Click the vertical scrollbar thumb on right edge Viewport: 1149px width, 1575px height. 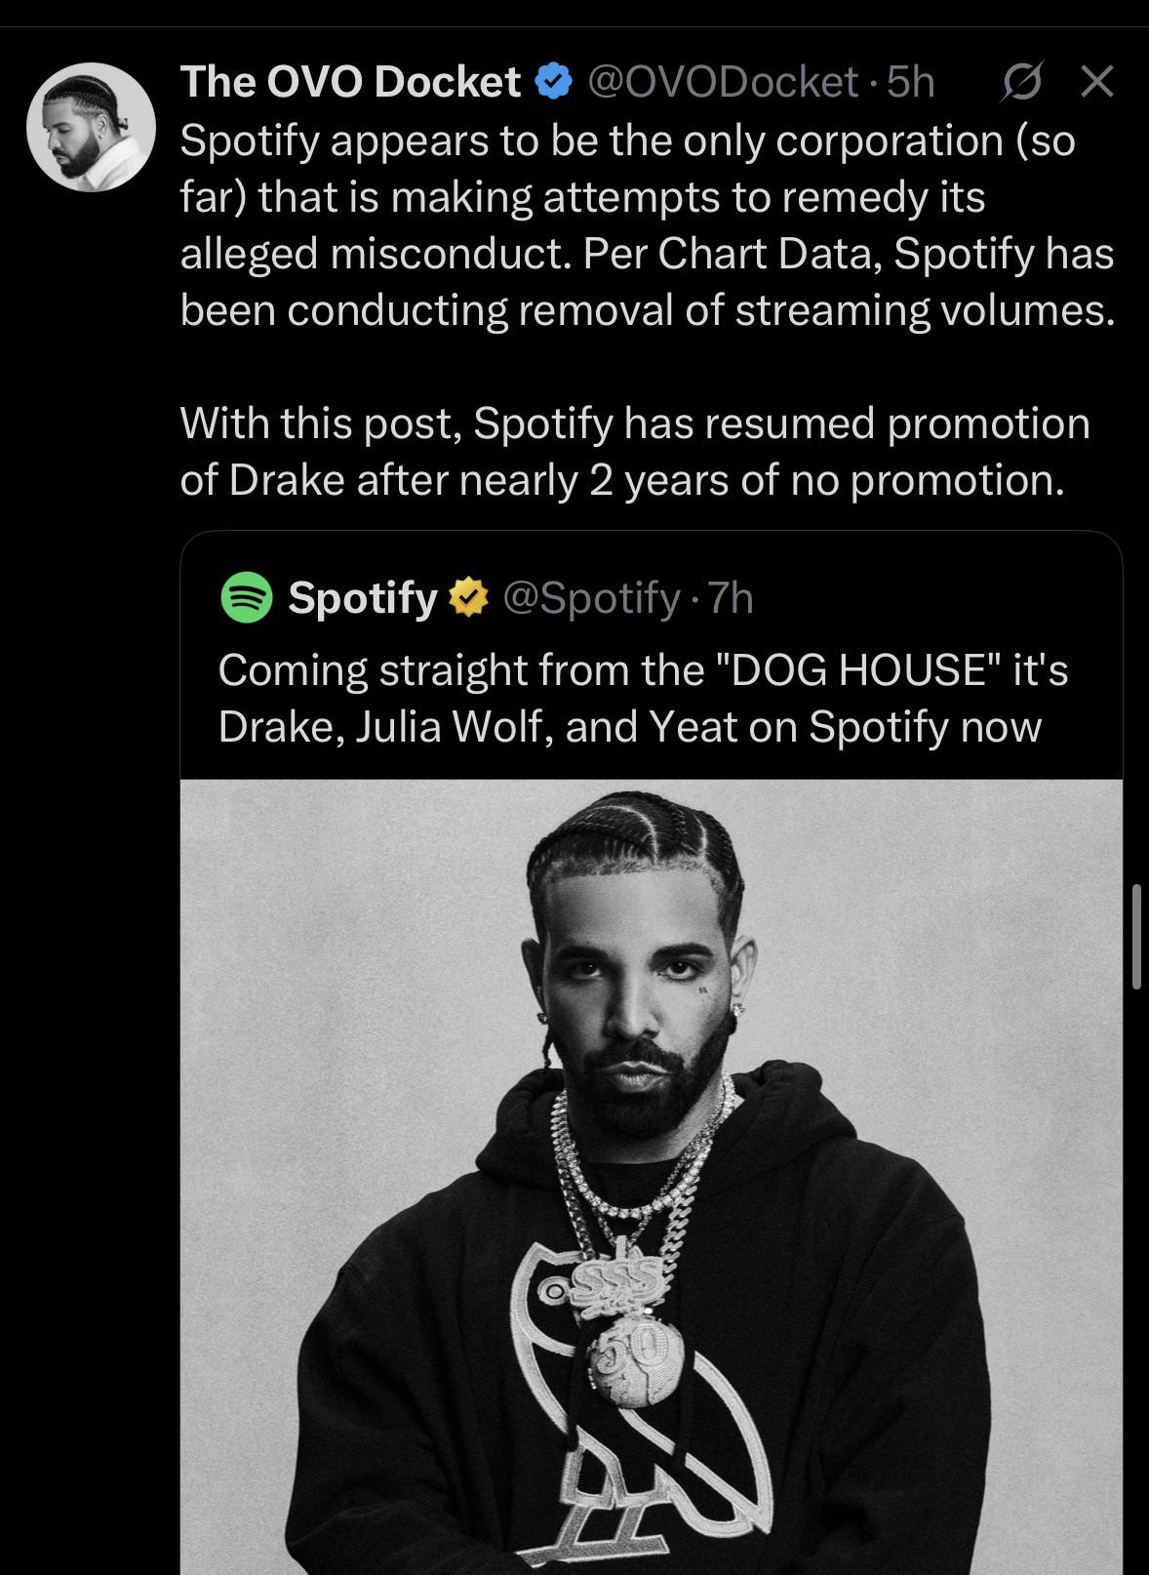click(1136, 938)
